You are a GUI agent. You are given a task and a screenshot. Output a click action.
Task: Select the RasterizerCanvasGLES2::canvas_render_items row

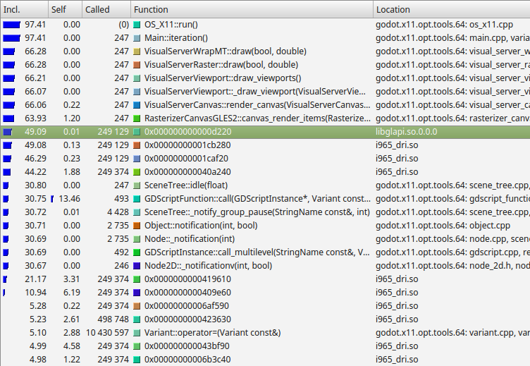click(254, 118)
